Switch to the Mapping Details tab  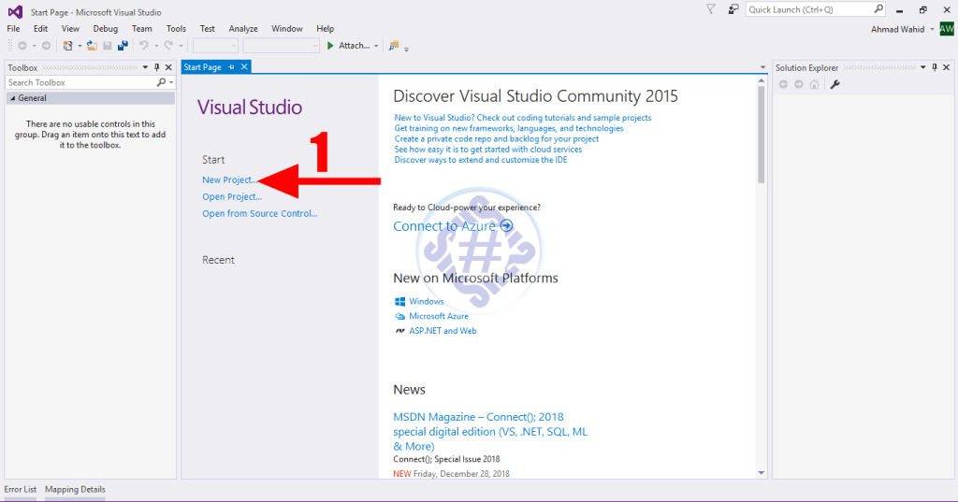pyautogui.click(x=75, y=489)
